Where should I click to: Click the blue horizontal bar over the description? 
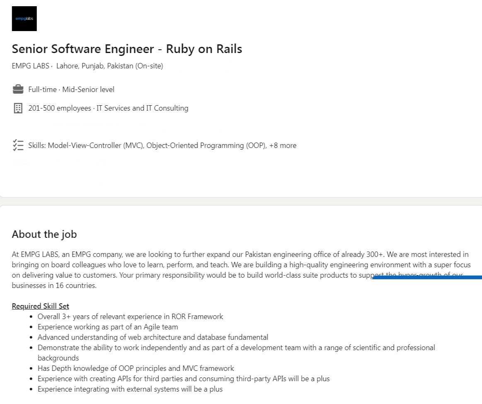coord(427,277)
